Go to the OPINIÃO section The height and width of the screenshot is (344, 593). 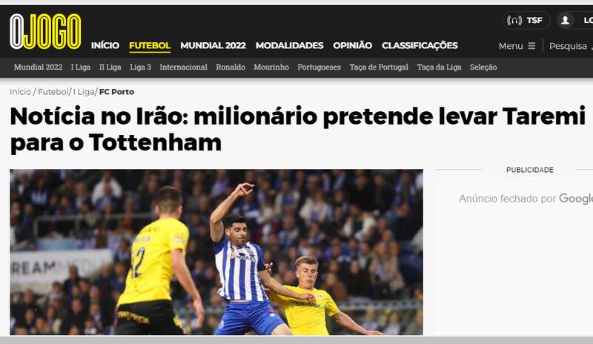pos(353,46)
